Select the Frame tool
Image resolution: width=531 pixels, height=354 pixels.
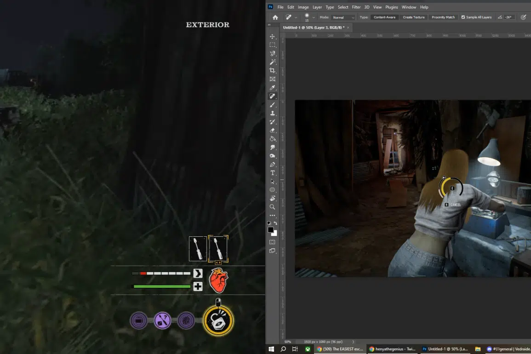pos(272,79)
